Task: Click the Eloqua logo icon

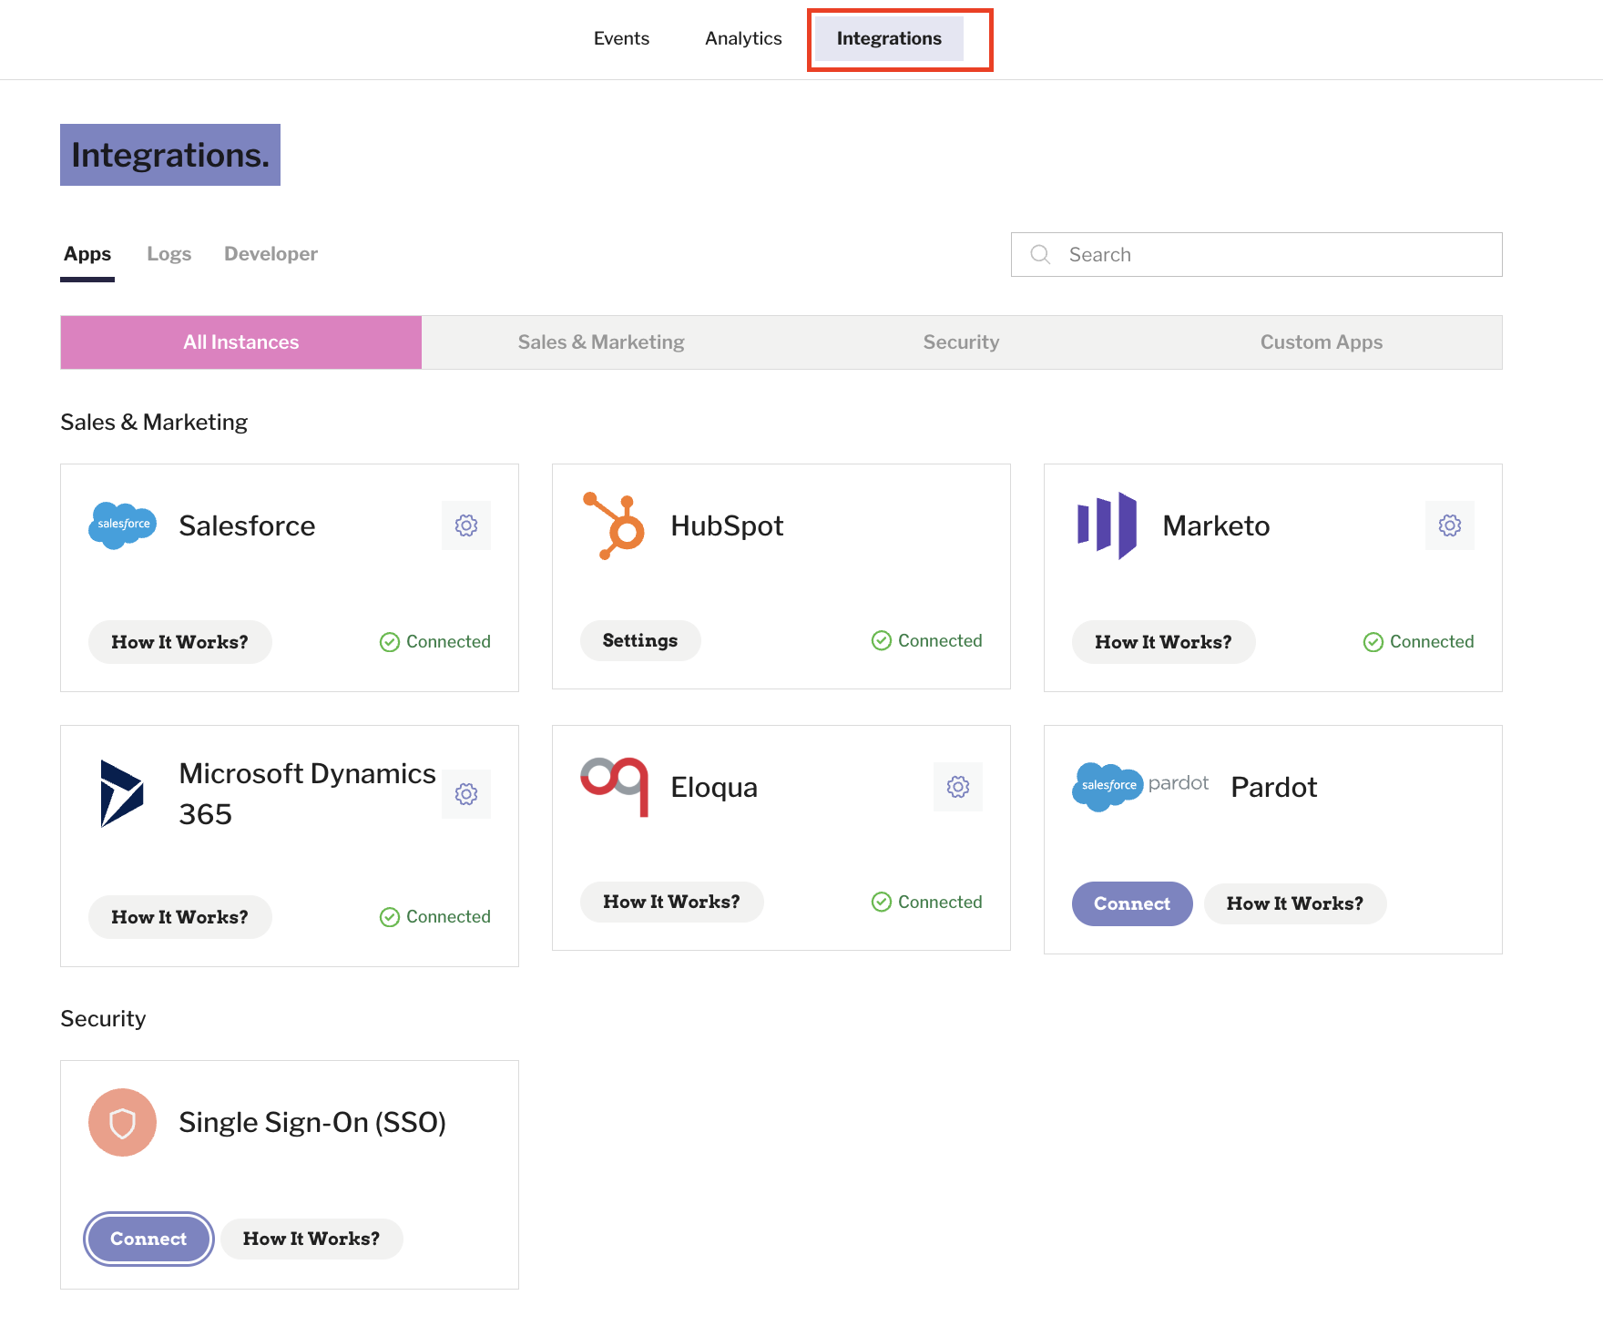Action: (615, 787)
